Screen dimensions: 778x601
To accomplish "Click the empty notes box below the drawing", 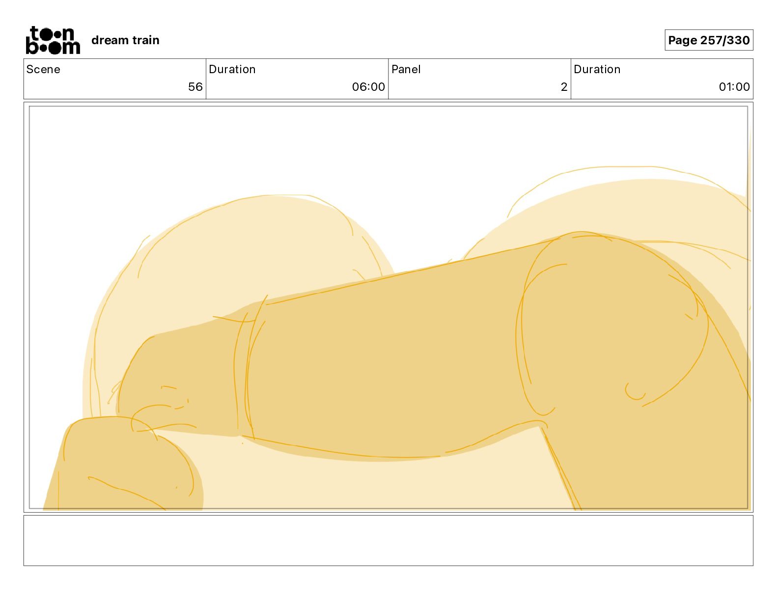I will (x=389, y=540).
